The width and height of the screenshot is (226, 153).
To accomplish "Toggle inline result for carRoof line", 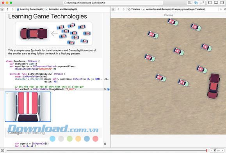I will click(108, 89).
